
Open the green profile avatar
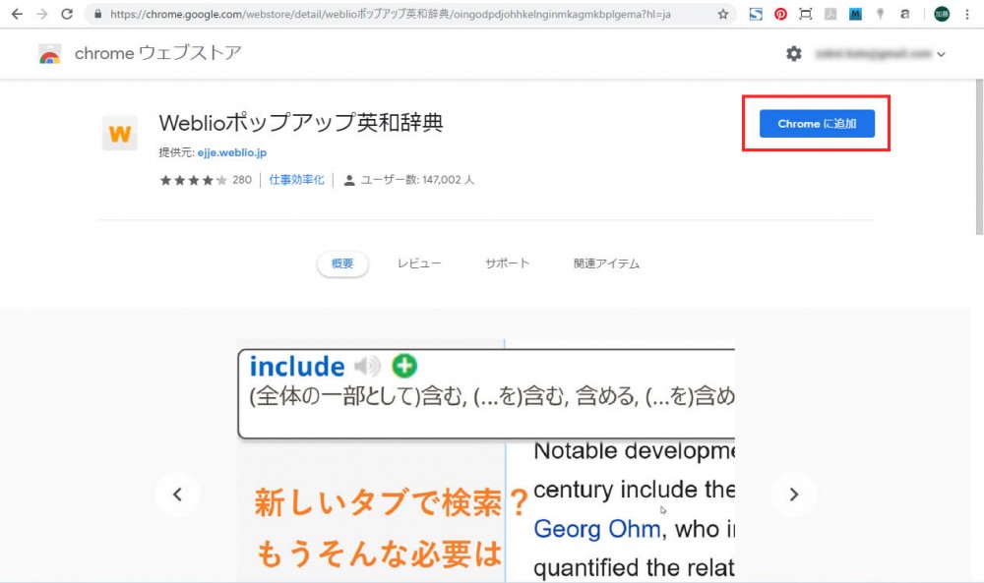[942, 14]
